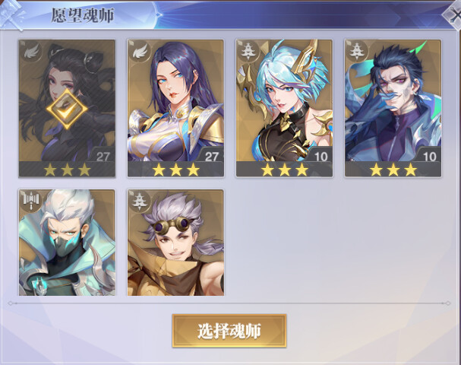Close the 愿望魂师 window

(x=453, y=15)
